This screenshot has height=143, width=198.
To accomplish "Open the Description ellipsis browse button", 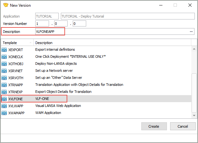I will tap(192, 32).
